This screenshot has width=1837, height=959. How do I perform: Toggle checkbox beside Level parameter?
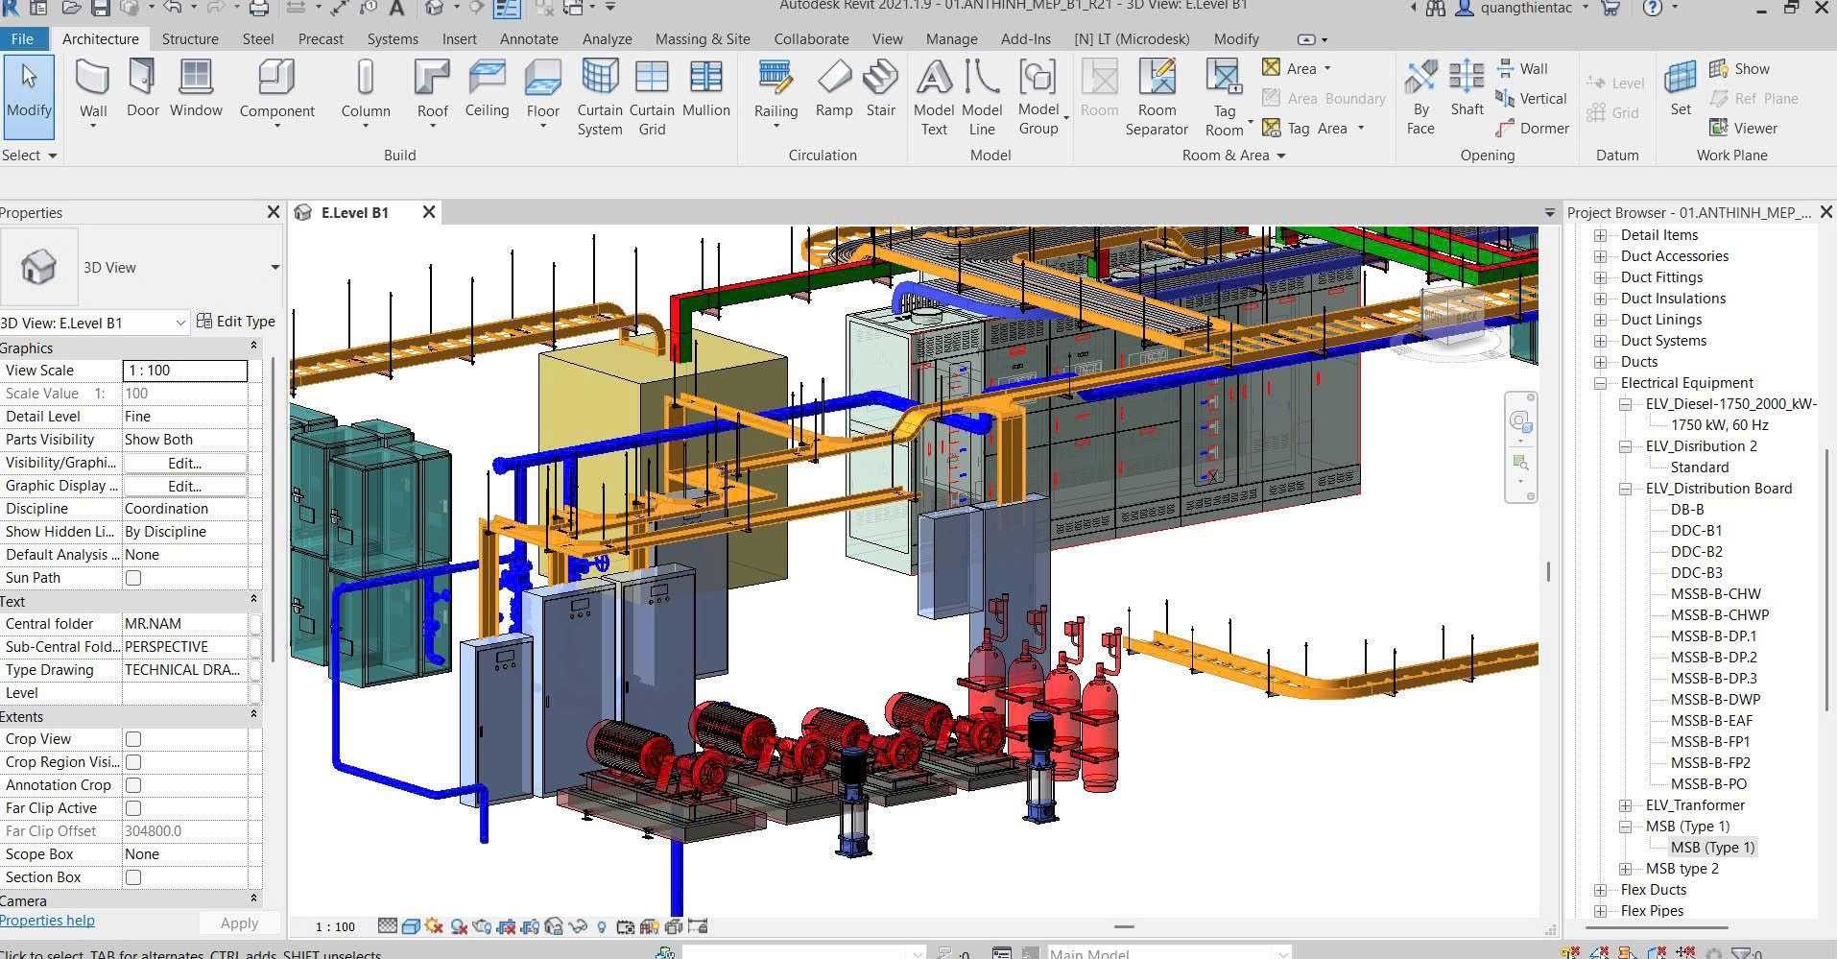[x=255, y=693]
